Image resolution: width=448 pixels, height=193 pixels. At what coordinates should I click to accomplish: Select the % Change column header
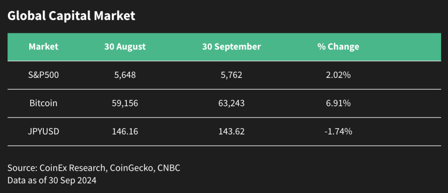(x=338, y=46)
